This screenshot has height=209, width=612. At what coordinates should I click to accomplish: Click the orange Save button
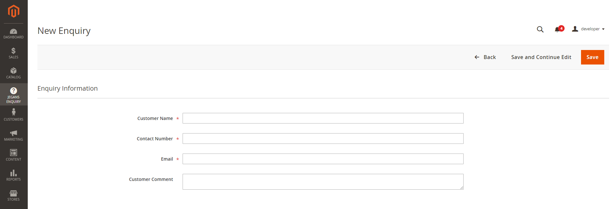click(x=592, y=57)
